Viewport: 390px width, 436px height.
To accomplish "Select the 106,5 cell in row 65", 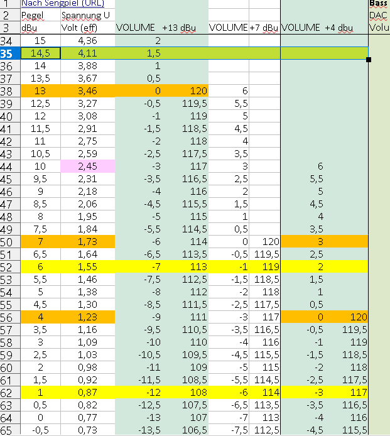I will tap(185, 430).
